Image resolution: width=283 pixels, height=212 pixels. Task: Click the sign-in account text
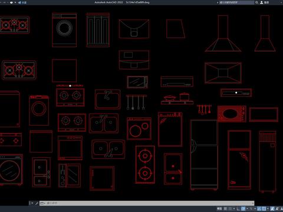click(x=266, y=2)
